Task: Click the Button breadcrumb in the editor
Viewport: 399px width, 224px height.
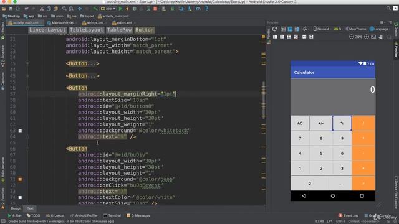Action: 145,30
